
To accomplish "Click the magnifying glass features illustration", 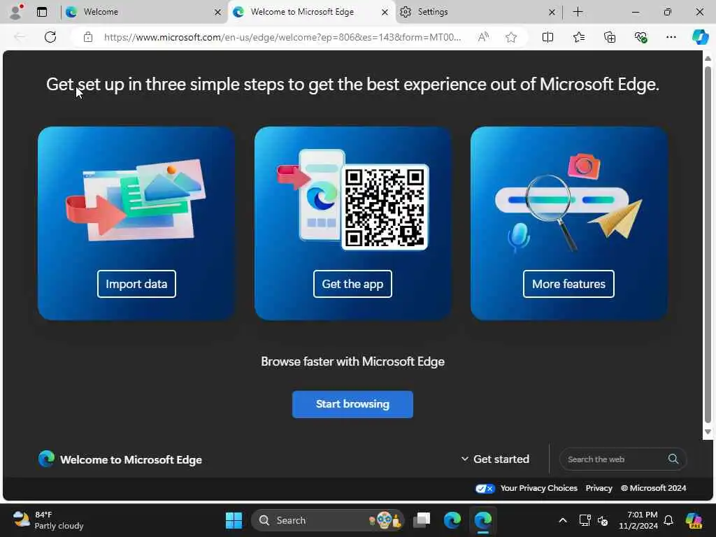I will coord(568,203).
